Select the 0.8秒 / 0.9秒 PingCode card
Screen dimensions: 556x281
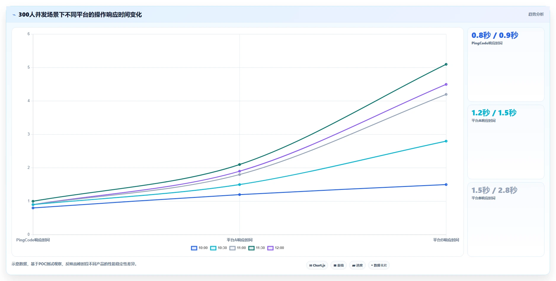coord(506,64)
